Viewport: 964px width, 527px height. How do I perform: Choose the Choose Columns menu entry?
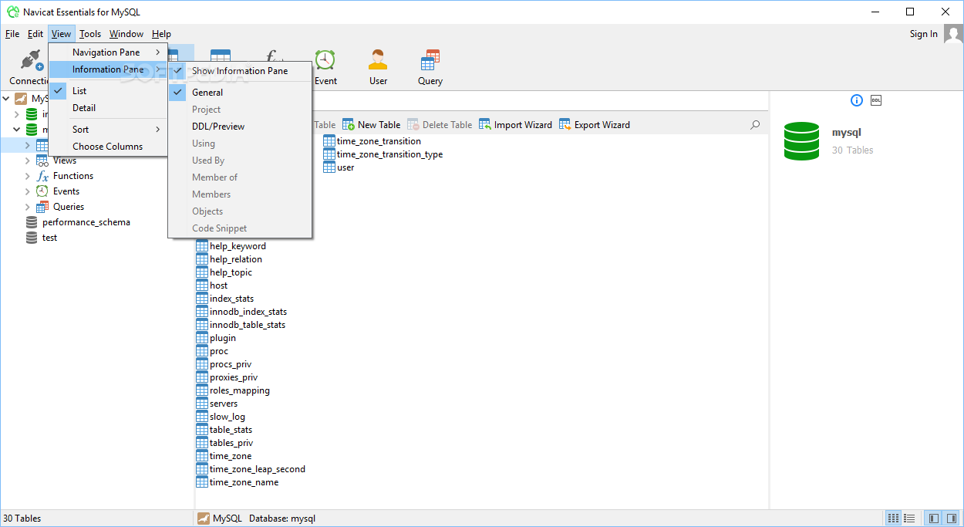108,147
